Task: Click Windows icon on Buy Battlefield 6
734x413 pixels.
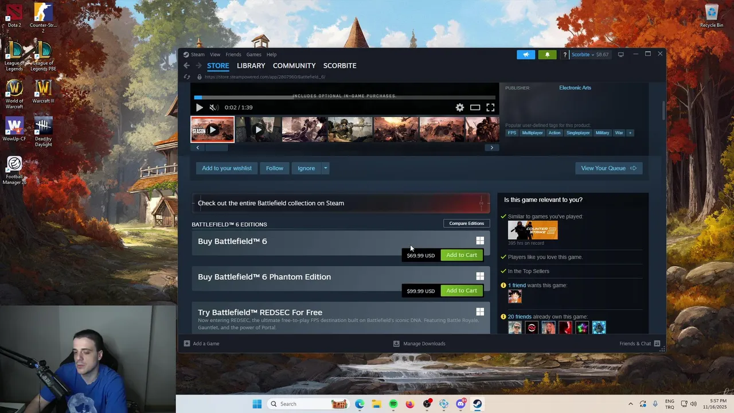Action: (480, 241)
